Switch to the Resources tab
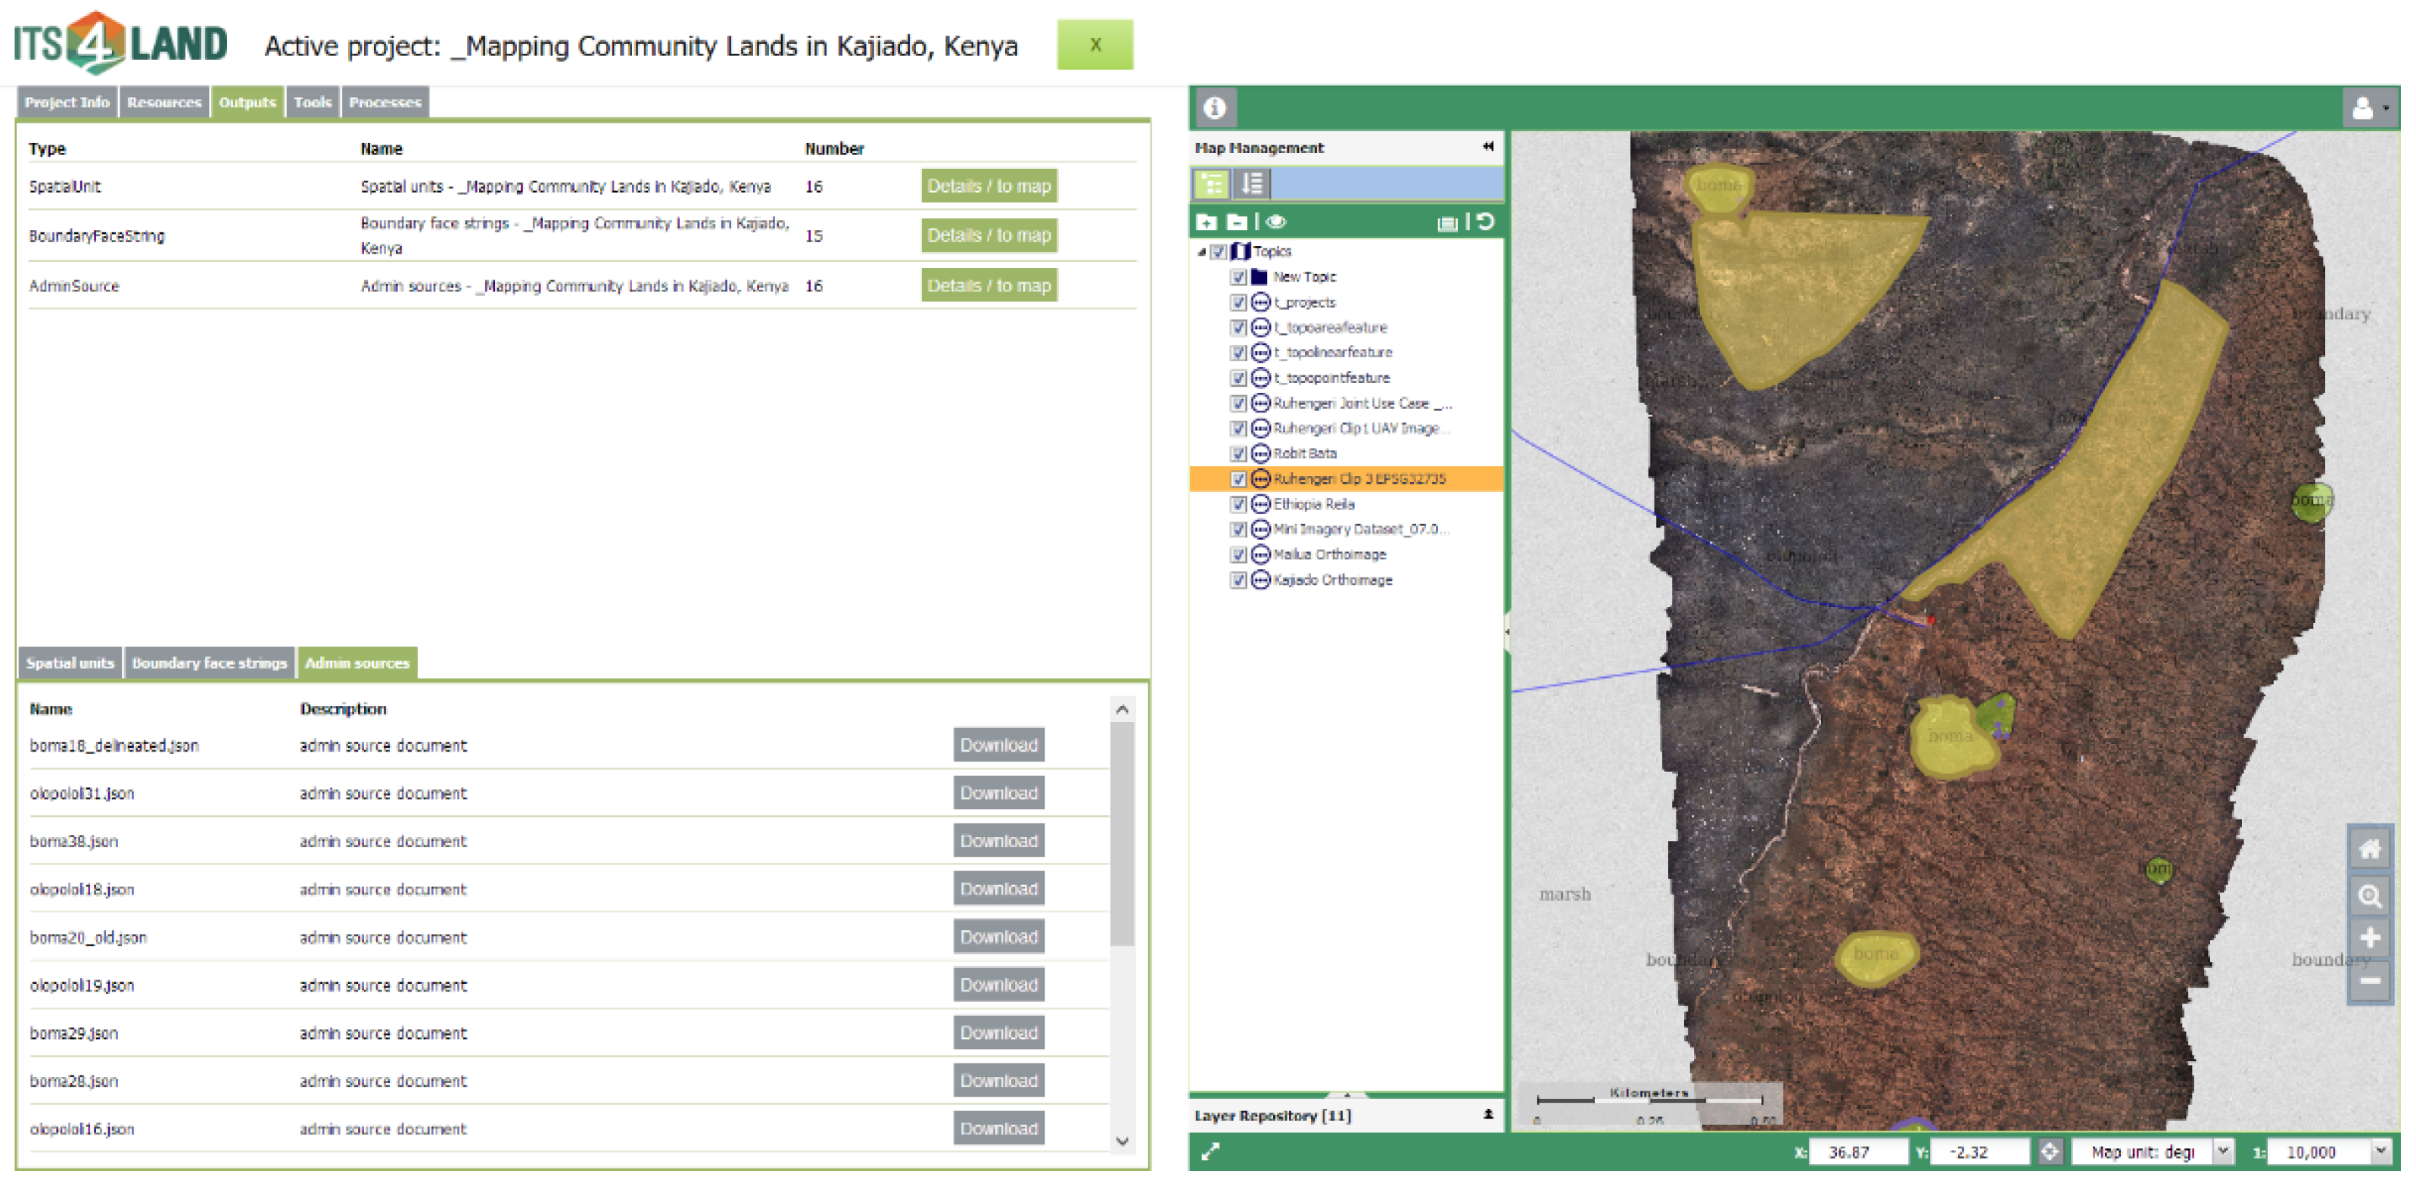This screenshot has width=2416, height=1183. click(x=165, y=103)
